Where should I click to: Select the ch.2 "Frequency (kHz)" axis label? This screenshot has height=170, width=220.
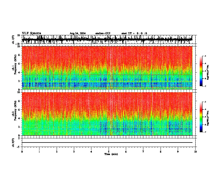(15, 111)
